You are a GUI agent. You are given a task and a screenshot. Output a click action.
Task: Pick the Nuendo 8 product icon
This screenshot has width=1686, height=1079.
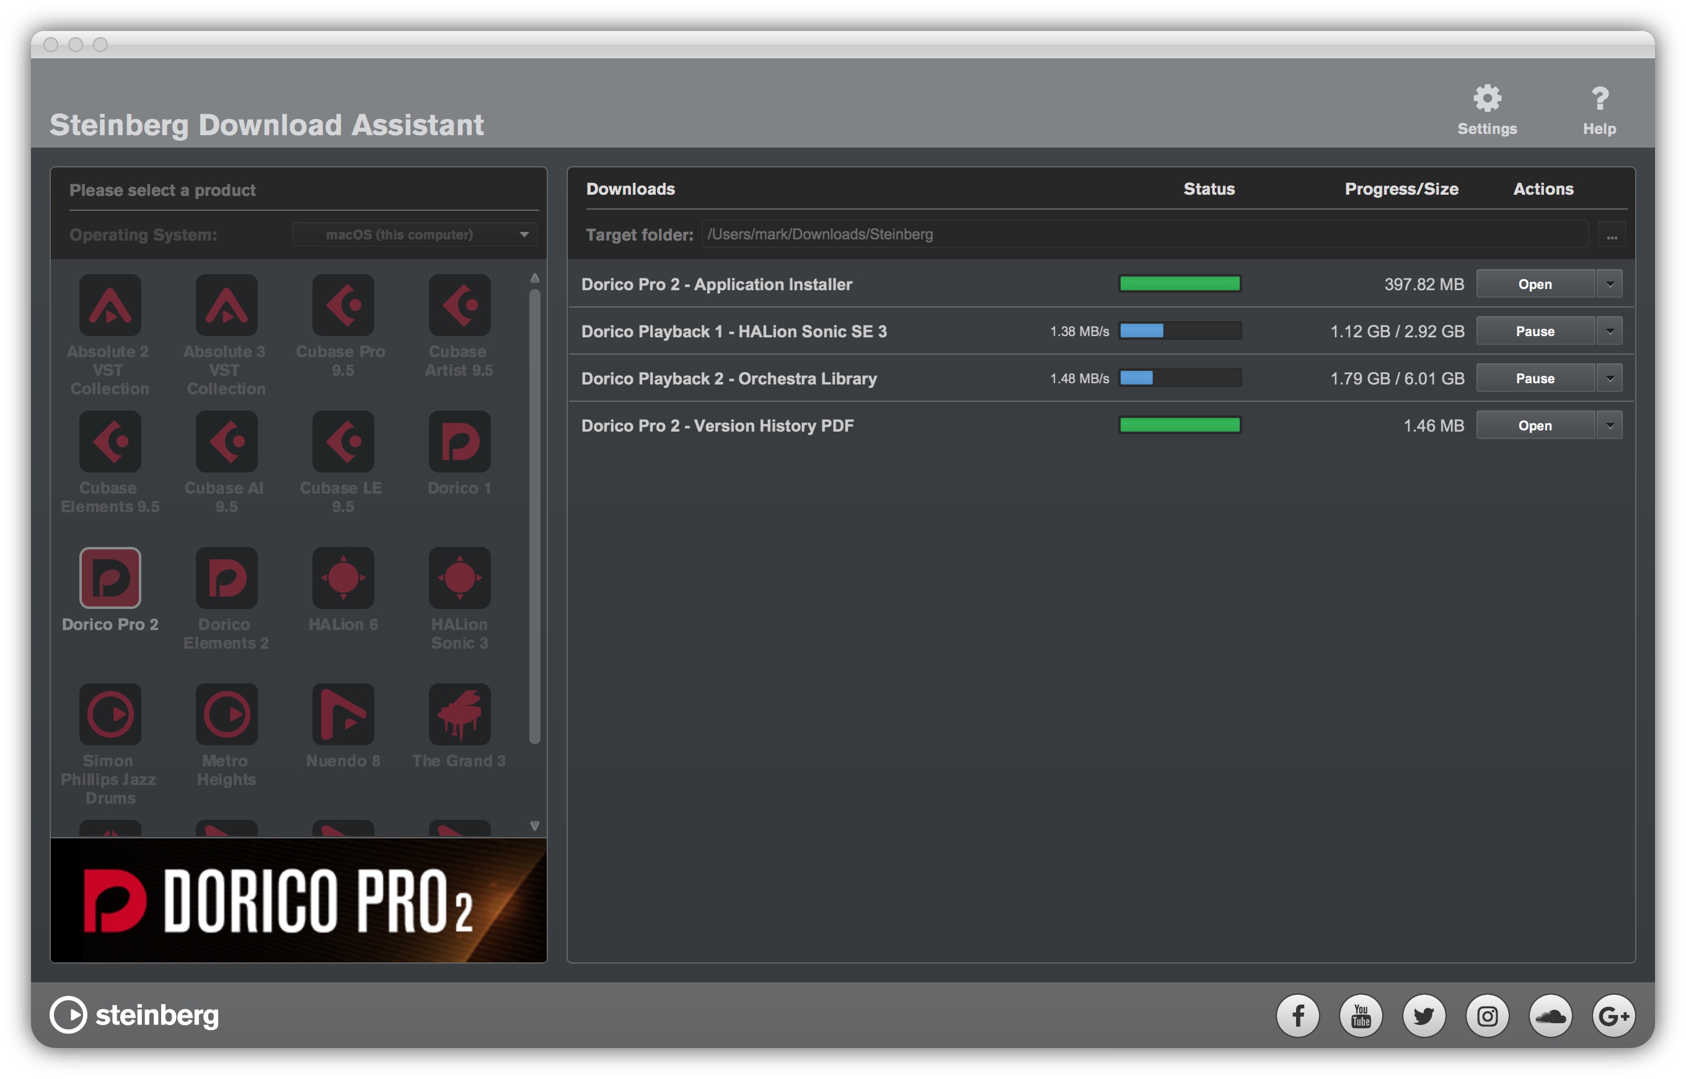point(342,714)
